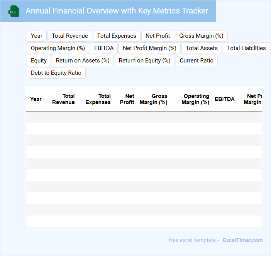The width and height of the screenshot is (271, 256).
Task: Click the Equity tag button
Action: pyautogui.click(x=39, y=61)
